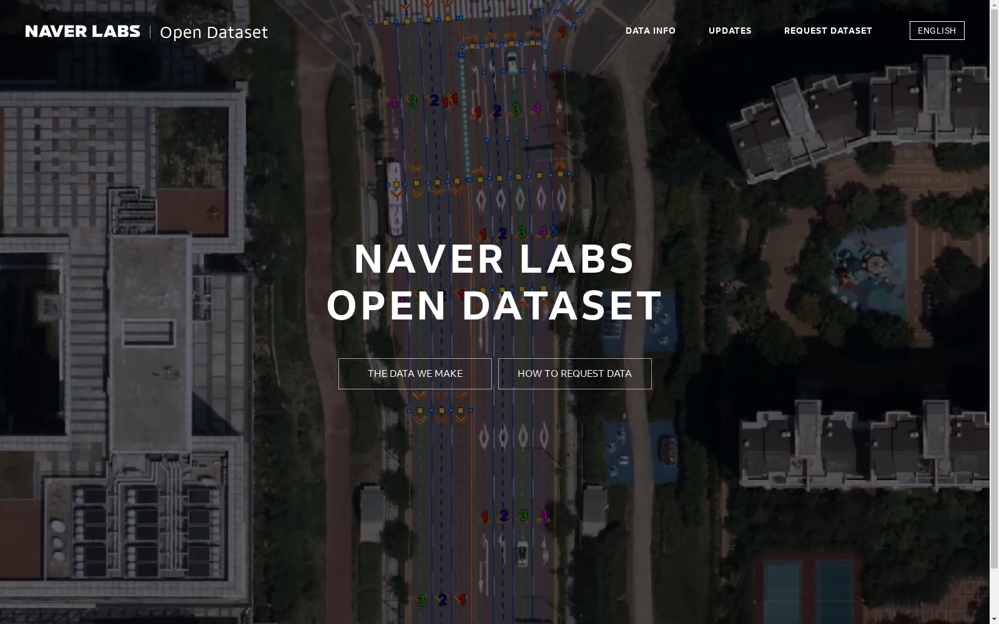The height and width of the screenshot is (624, 999).
Task: Open the Open Dataset home link
Action: tap(214, 32)
